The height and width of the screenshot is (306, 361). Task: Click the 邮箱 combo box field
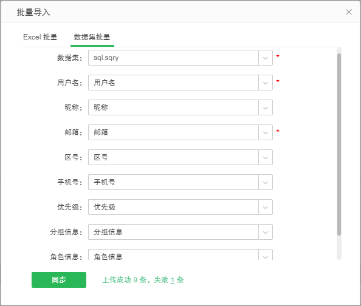(x=173, y=132)
